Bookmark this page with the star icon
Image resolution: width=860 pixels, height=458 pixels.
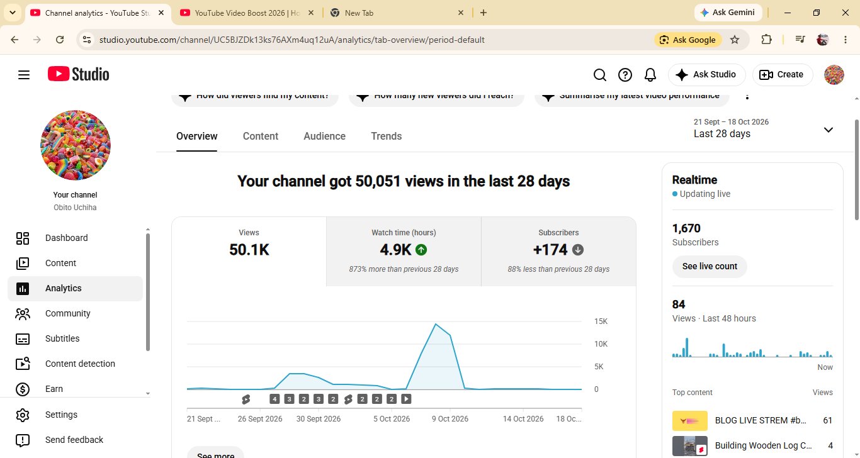735,40
